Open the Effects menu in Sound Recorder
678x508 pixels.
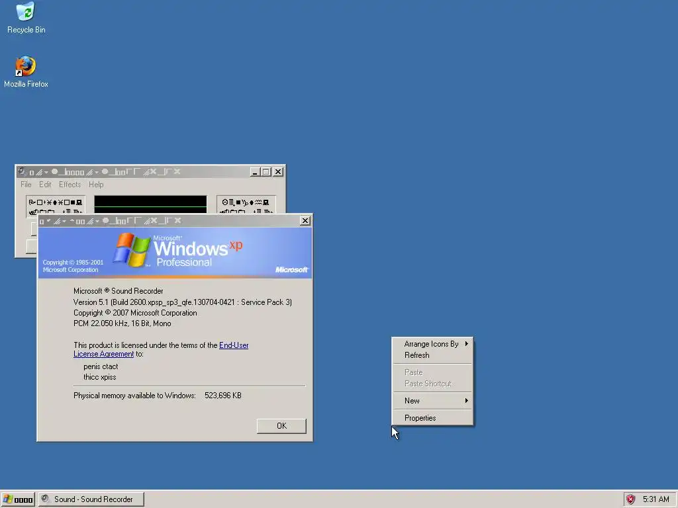70,185
